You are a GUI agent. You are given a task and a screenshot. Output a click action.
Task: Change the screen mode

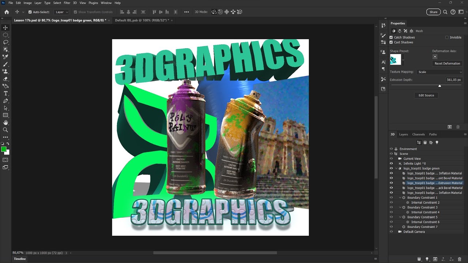coord(5,167)
